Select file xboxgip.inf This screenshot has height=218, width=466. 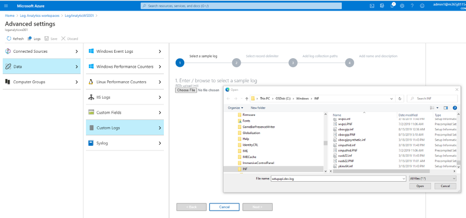click(346, 129)
